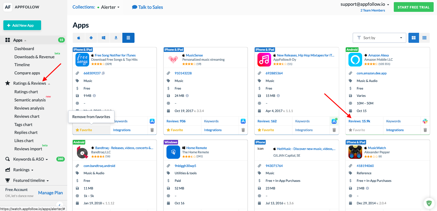Image resolution: width=437 pixels, height=211 pixels.
Task: Open the green shield badge
Action: pyautogui.click(x=429, y=203)
